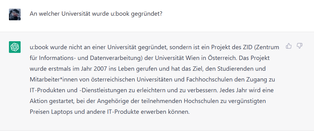Click the user profile avatar picture
314x131 pixels.
click(15, 14)
